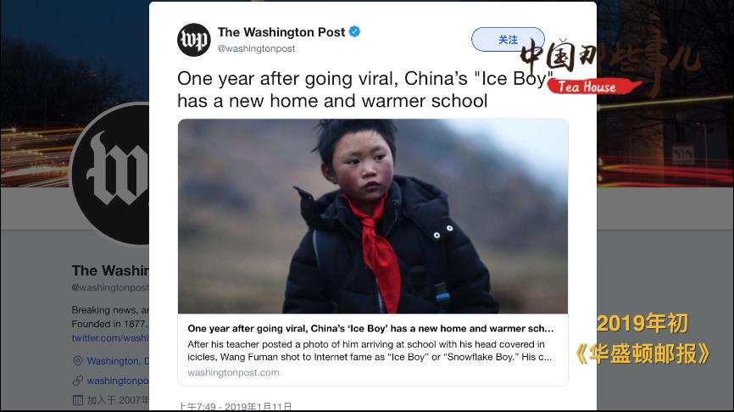Viewport: 734px width, 412px height.
Task: Click the 关注 follow button
Action: coord(508,39)
